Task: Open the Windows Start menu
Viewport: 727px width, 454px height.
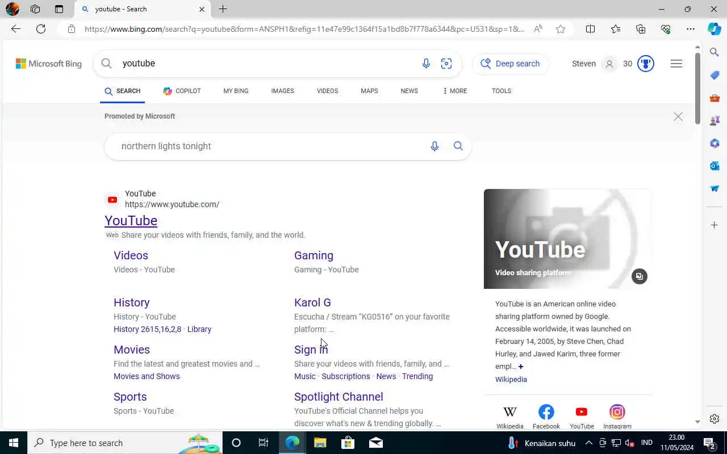Action: (x=14, y=443)
